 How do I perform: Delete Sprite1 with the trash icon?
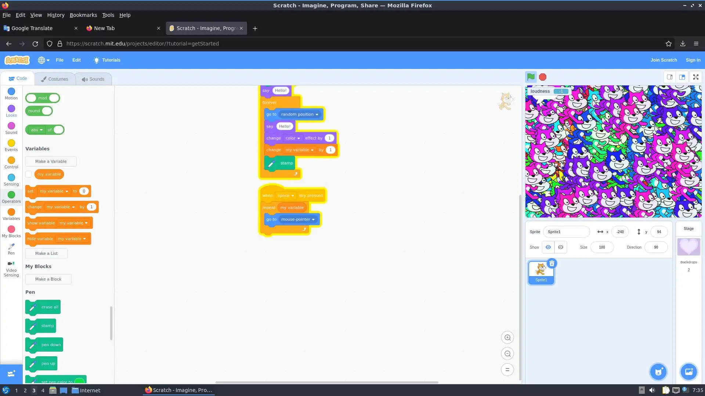552,264
